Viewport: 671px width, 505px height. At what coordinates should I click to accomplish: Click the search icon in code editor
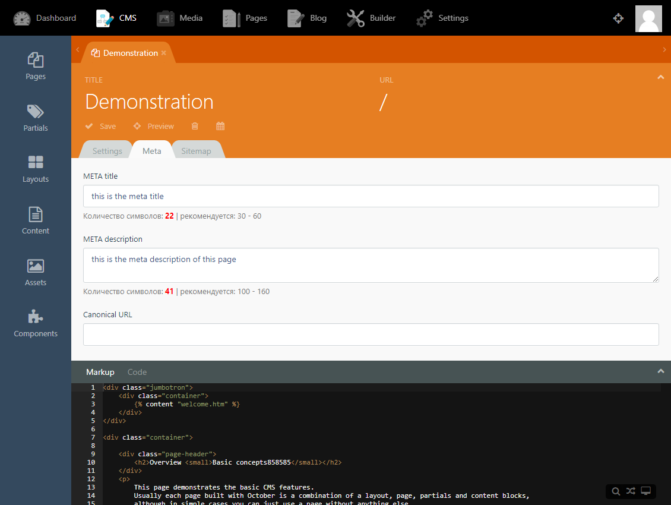tap(616, 491)
